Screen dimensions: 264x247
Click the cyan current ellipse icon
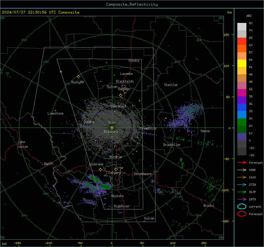coord(242,206)
